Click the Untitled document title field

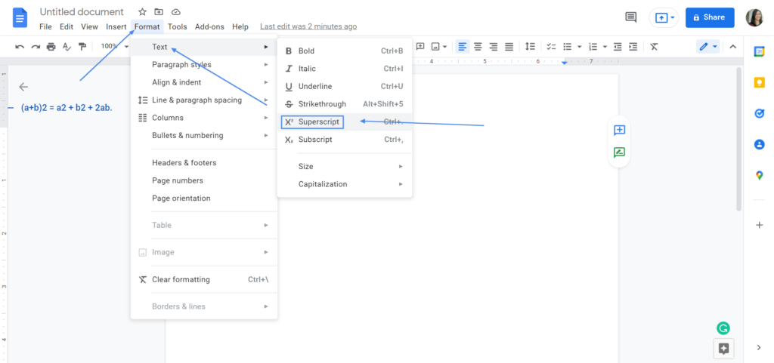(82, 12)
